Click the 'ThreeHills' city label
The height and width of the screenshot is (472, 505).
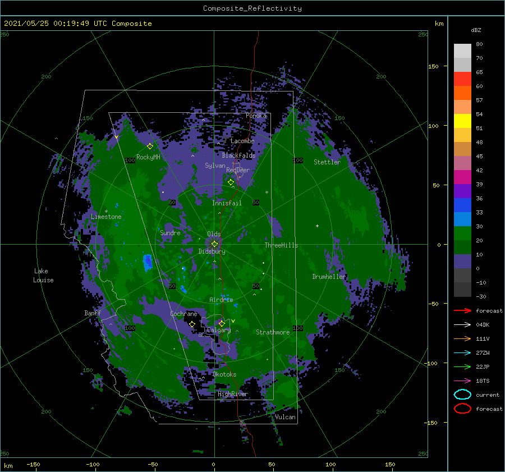click(281, 245)
